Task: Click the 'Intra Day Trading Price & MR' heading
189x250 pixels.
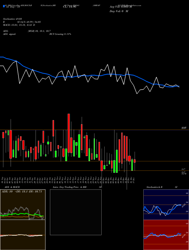Action: click(70, 187)
